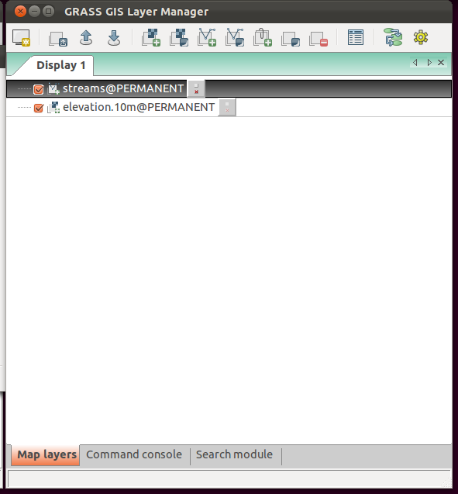Image resolution: width=458 pixels, height=494 pixels.
Task: Create a new workspace
Action: (58, 38)
